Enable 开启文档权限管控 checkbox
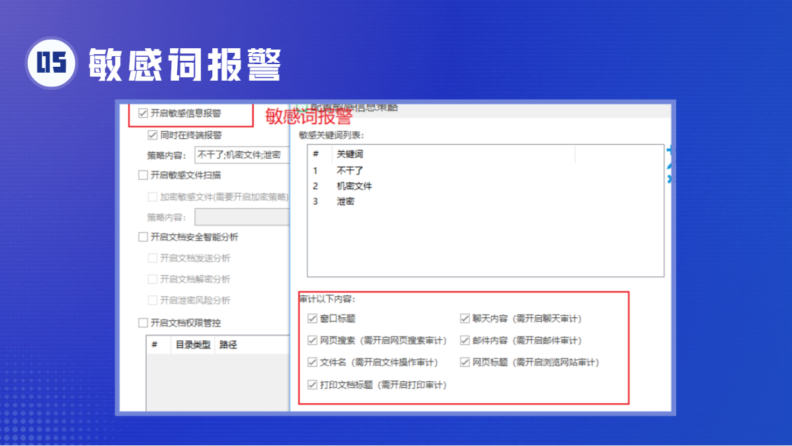Viewport: 792px width, 446px height. 143,323
